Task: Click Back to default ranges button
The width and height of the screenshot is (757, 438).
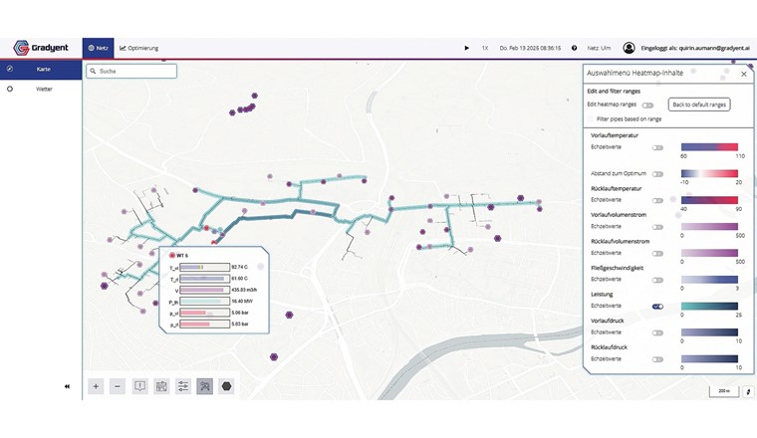Action: [699, 105]
